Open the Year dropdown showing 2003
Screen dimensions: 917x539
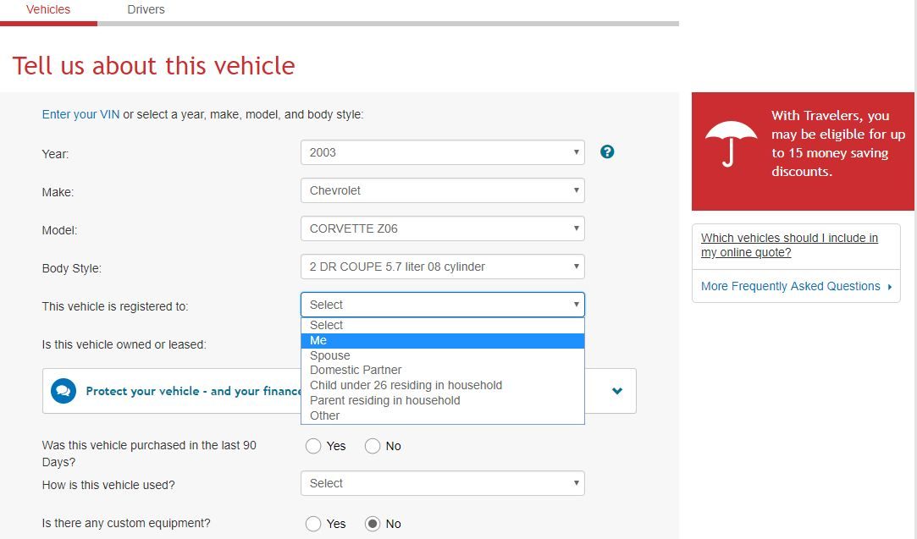443,152
